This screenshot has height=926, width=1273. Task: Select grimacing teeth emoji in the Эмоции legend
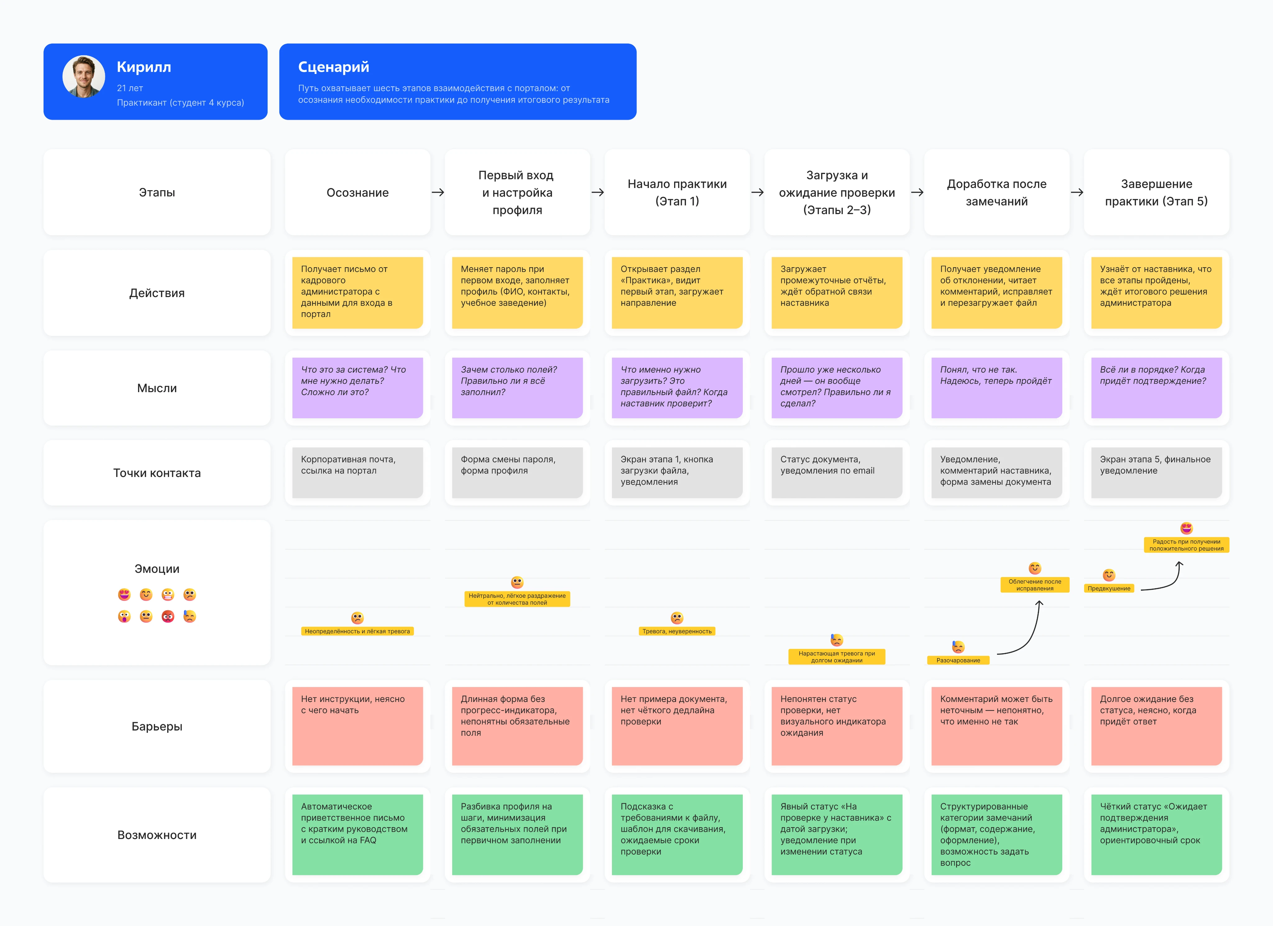168,594
